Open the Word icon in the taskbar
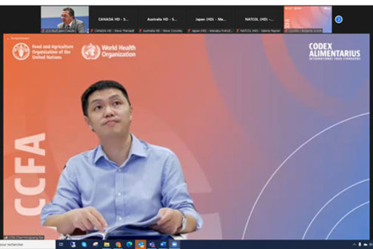Image resolution: width=373 pixels, height=249 pixels. pyautogui.click(x=163, y=245)
